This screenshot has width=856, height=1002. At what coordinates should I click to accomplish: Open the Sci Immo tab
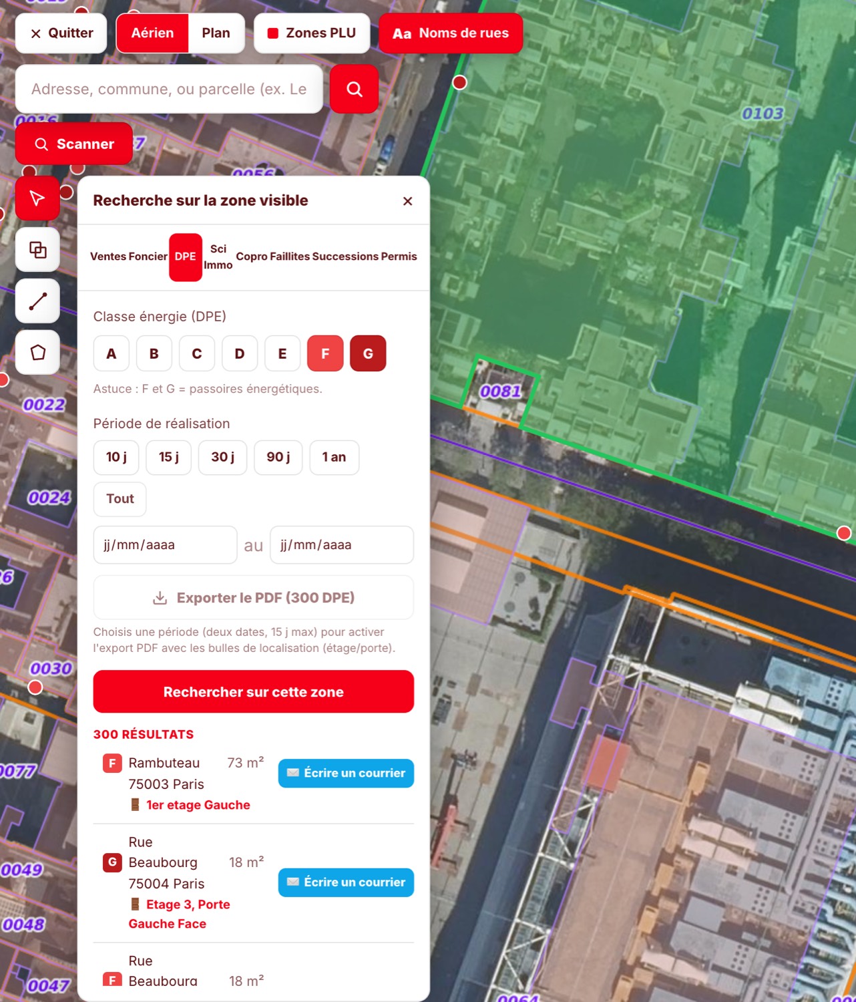(218, 257)
